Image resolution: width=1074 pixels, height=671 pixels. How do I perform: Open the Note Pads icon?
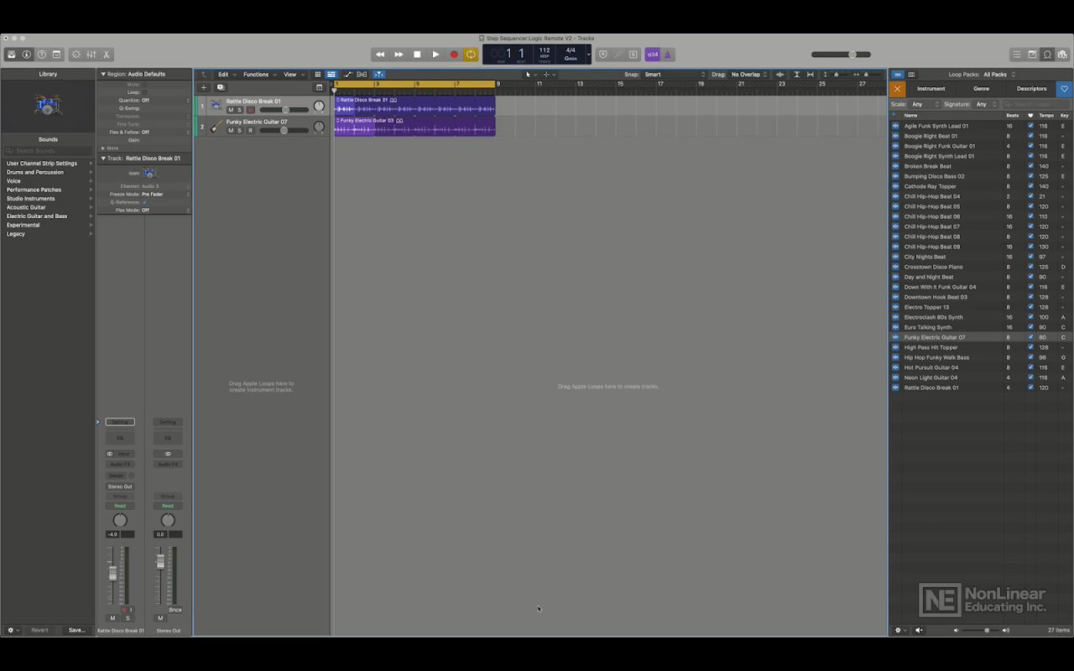(1032, 55)
